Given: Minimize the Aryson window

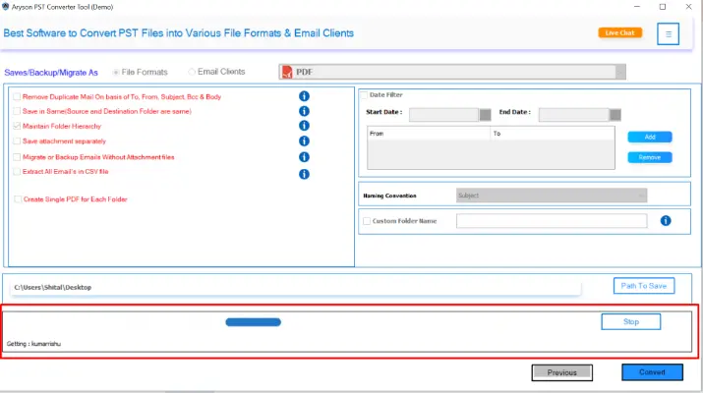Looking at the screenshot, I should 637,7.
